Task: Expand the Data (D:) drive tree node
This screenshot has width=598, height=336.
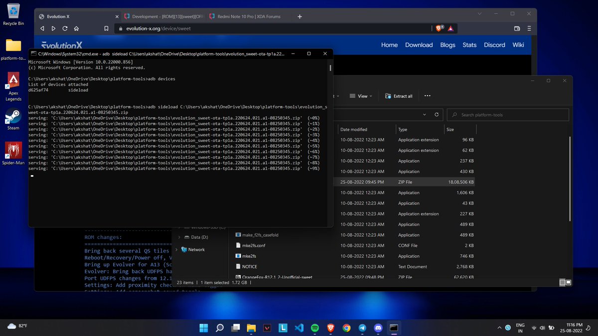Action: coord(179,237)
